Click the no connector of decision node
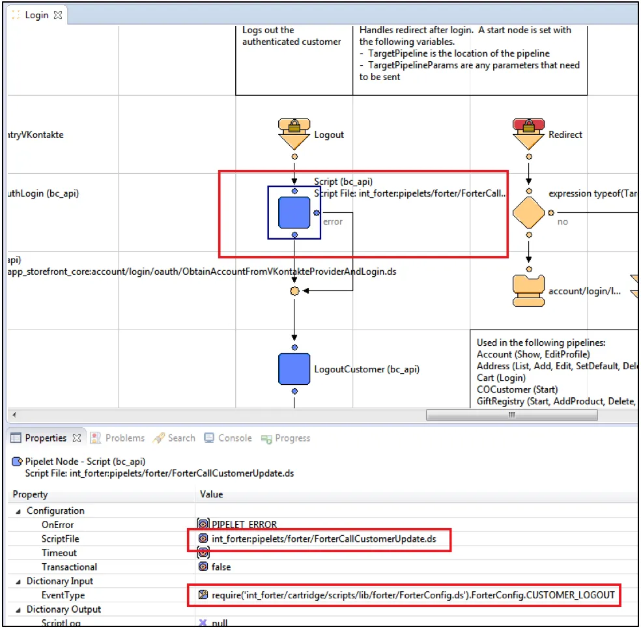The height and width of the screenshot is (629, 641). 550,213
